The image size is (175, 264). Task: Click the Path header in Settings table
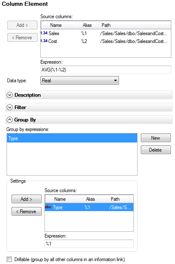[x=120, y=199]
